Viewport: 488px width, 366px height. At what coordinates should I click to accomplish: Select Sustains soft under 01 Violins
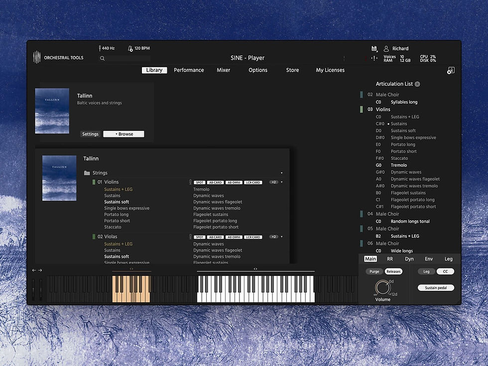(117, 202)
